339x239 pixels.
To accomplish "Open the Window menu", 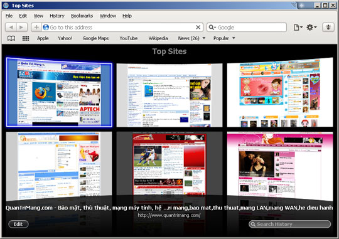I will [108, 16].
